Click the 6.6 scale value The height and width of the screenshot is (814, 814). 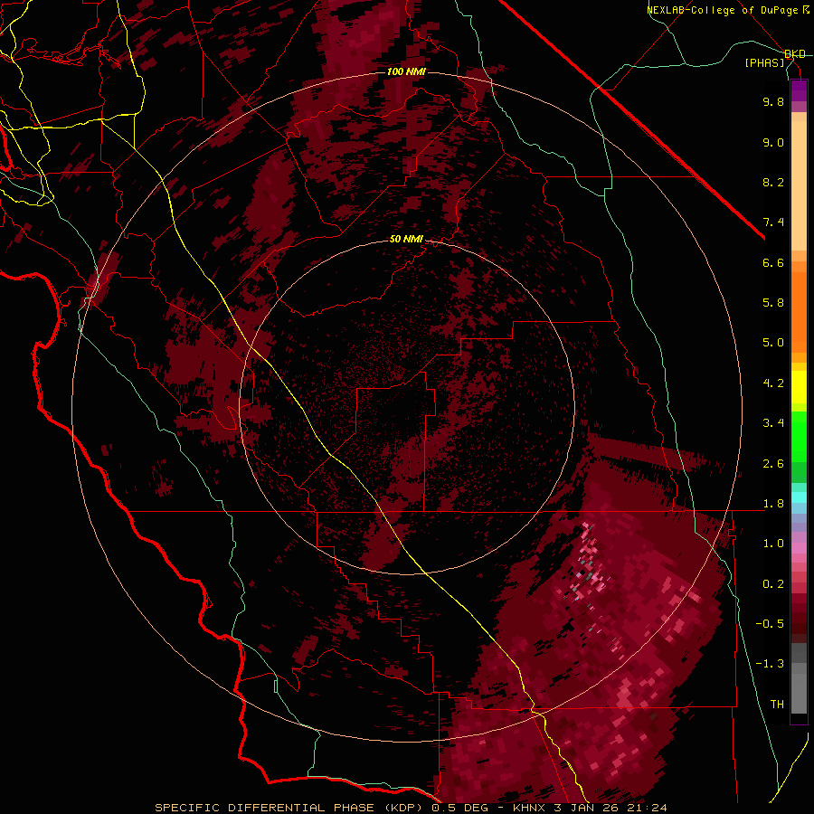pyautogui.click(x=773, y=263)
